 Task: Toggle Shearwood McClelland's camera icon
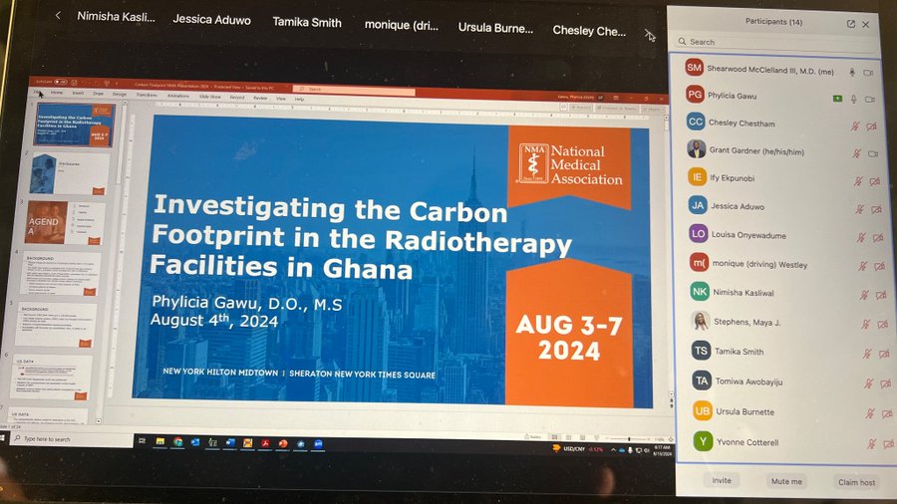(868, 73)
